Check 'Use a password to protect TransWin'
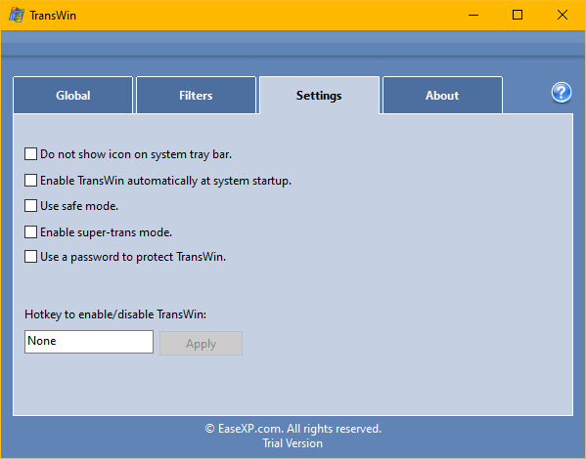Image resolution: width=586 pixels, height=459 pixels. point(30,257)
